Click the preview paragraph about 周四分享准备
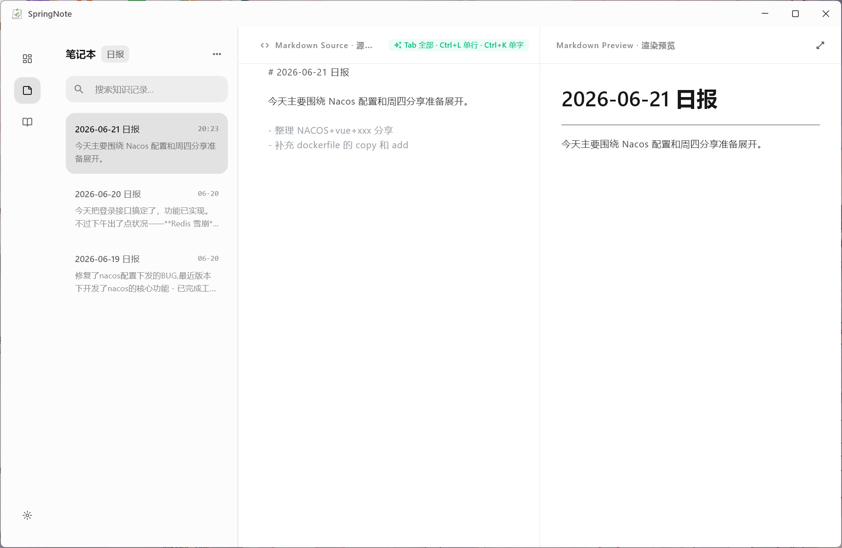This screenshot has width=842, height=548. (663, 144)
